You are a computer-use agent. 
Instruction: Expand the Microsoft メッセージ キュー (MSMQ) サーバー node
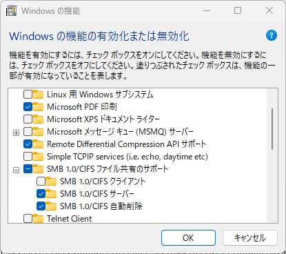16,133
